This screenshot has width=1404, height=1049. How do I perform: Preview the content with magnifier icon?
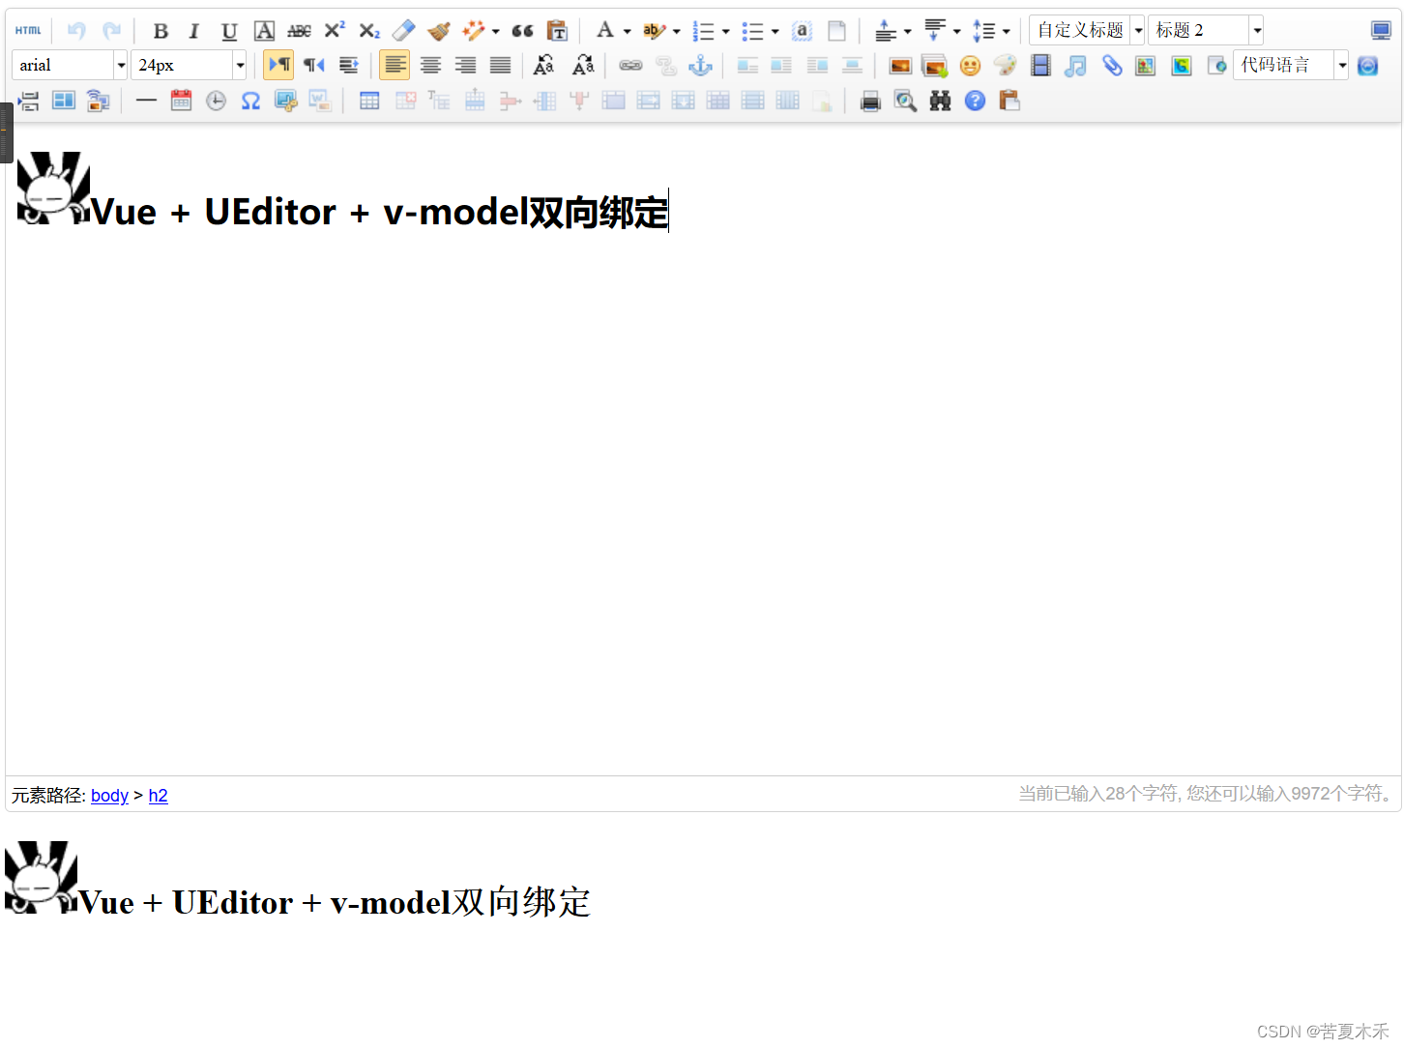tap(905, 101)
